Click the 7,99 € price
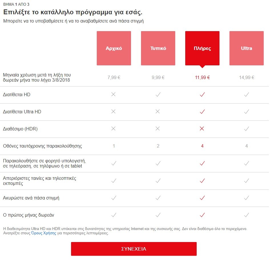This screenshot has height=260, width=272. click(114, 78)
